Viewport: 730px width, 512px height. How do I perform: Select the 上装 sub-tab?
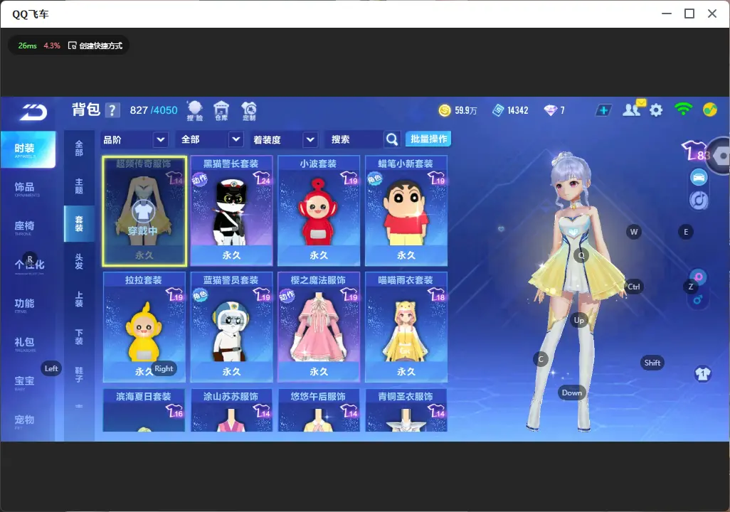pos(79,299)
